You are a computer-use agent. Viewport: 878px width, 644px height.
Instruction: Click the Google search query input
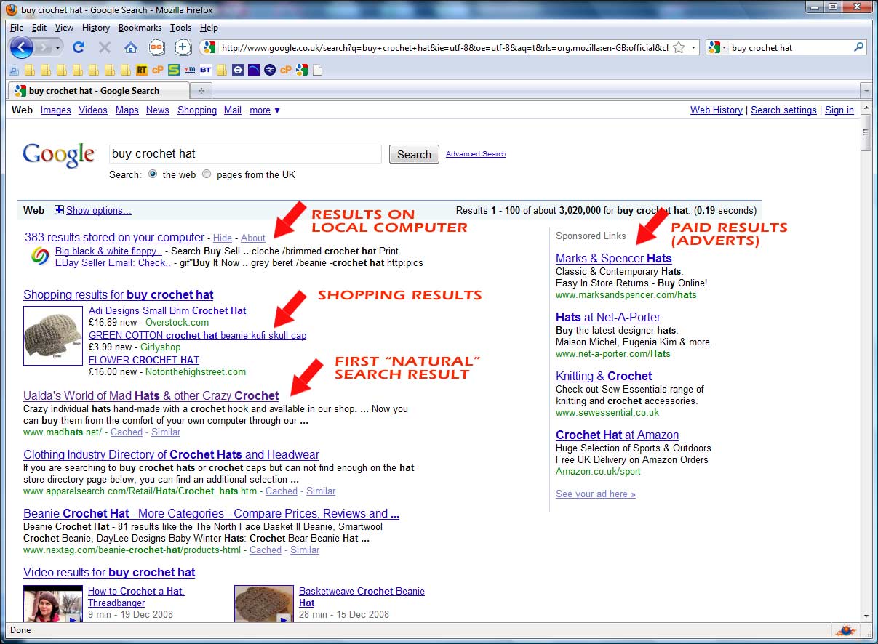click(245, 154)
